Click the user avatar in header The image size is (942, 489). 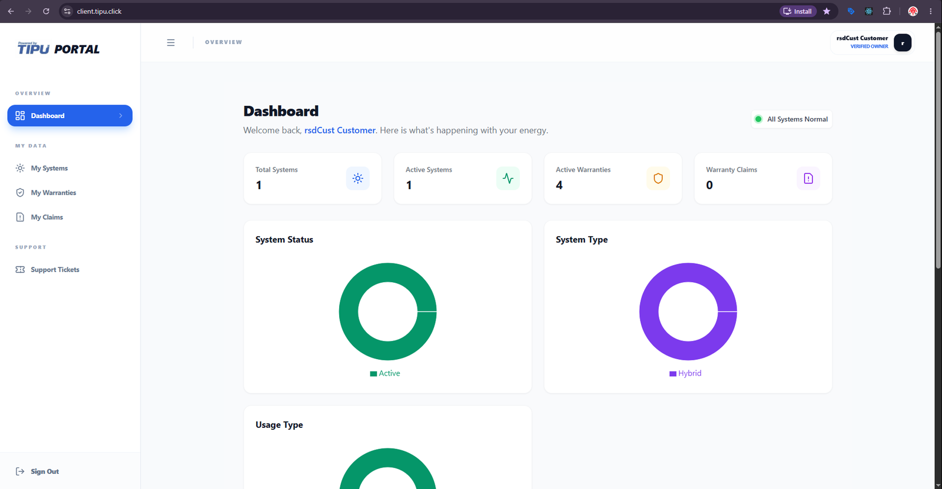(903, 42)
